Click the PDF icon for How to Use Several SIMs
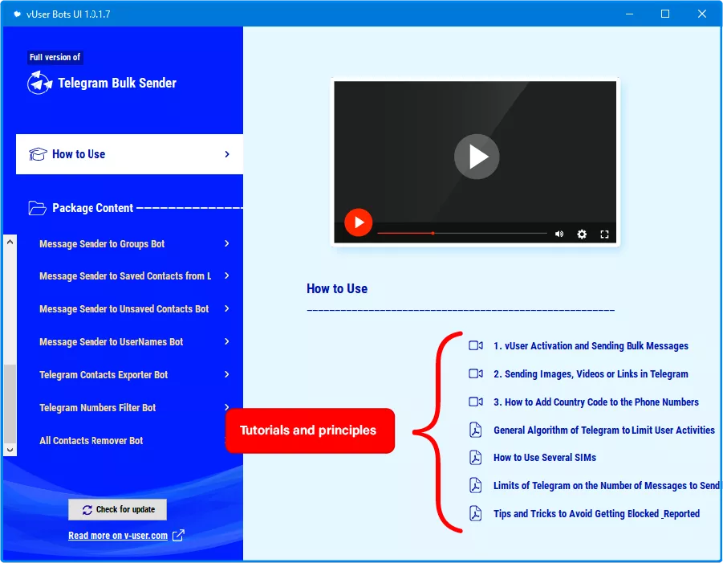 [475, 457]
